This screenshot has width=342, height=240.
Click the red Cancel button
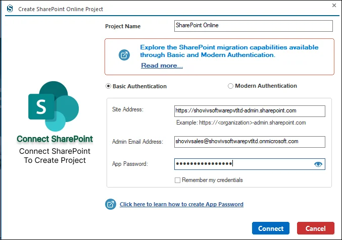click(x=316, y=228)
